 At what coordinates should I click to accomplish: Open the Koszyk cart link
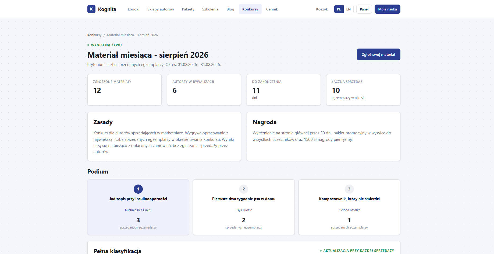[322, 9]
